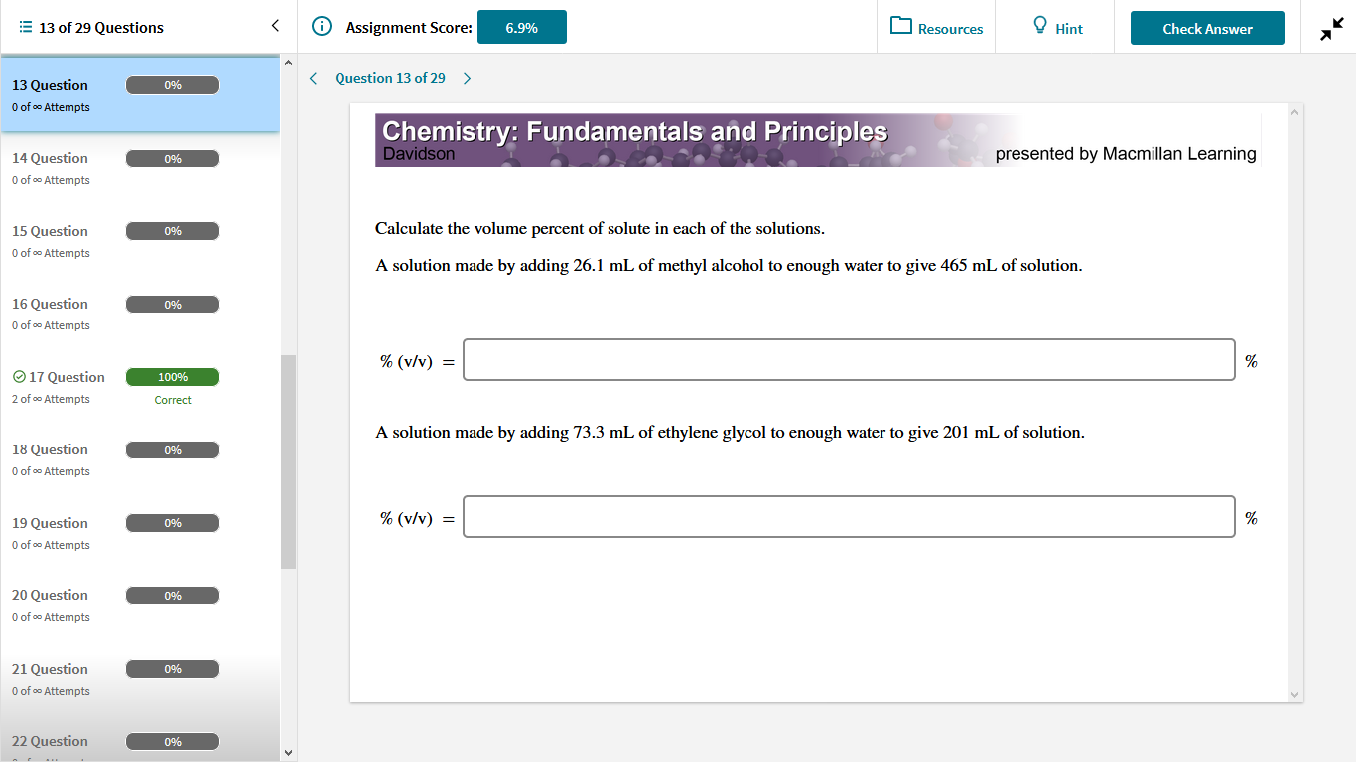The width and height of the screenshot is (1356, 762).
Task: Click the ethylene glycol % (v/v) input field
Action: (849, 517)
